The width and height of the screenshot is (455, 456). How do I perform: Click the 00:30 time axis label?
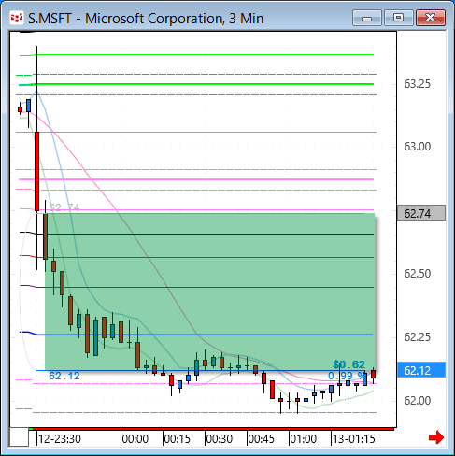pos(220,439)
